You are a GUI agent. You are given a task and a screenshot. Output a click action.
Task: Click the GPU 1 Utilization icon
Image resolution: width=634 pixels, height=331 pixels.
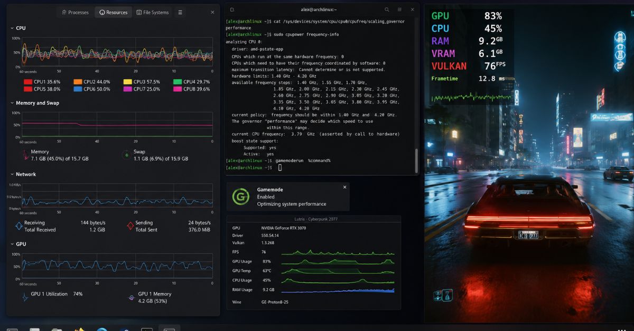[24, 297]
